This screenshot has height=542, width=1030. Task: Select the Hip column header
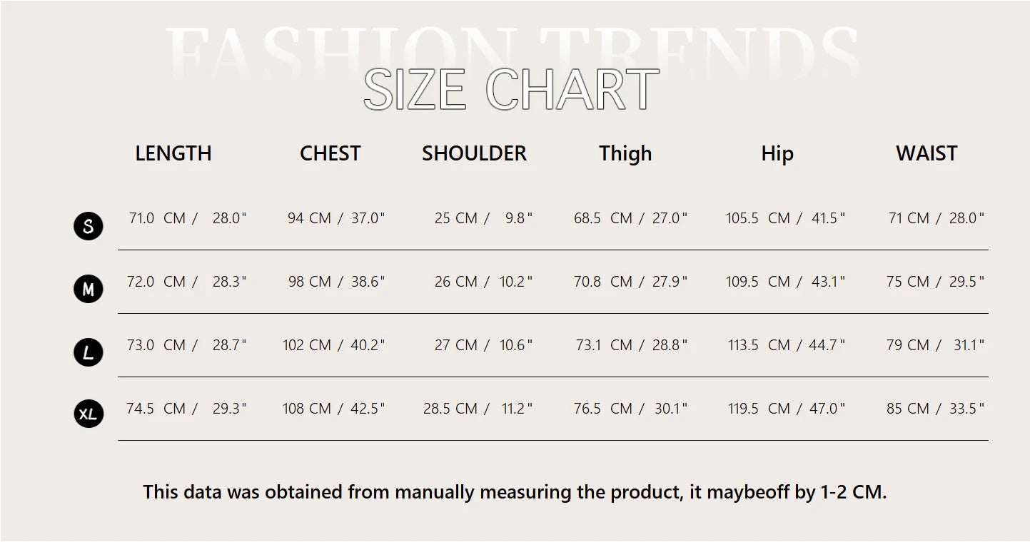click(777, 154)
